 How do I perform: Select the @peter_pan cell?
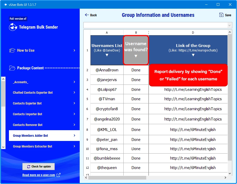(x=107, y=140)
